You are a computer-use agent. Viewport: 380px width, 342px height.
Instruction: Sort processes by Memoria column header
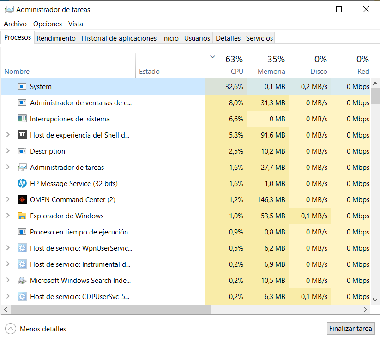[268, 66]
